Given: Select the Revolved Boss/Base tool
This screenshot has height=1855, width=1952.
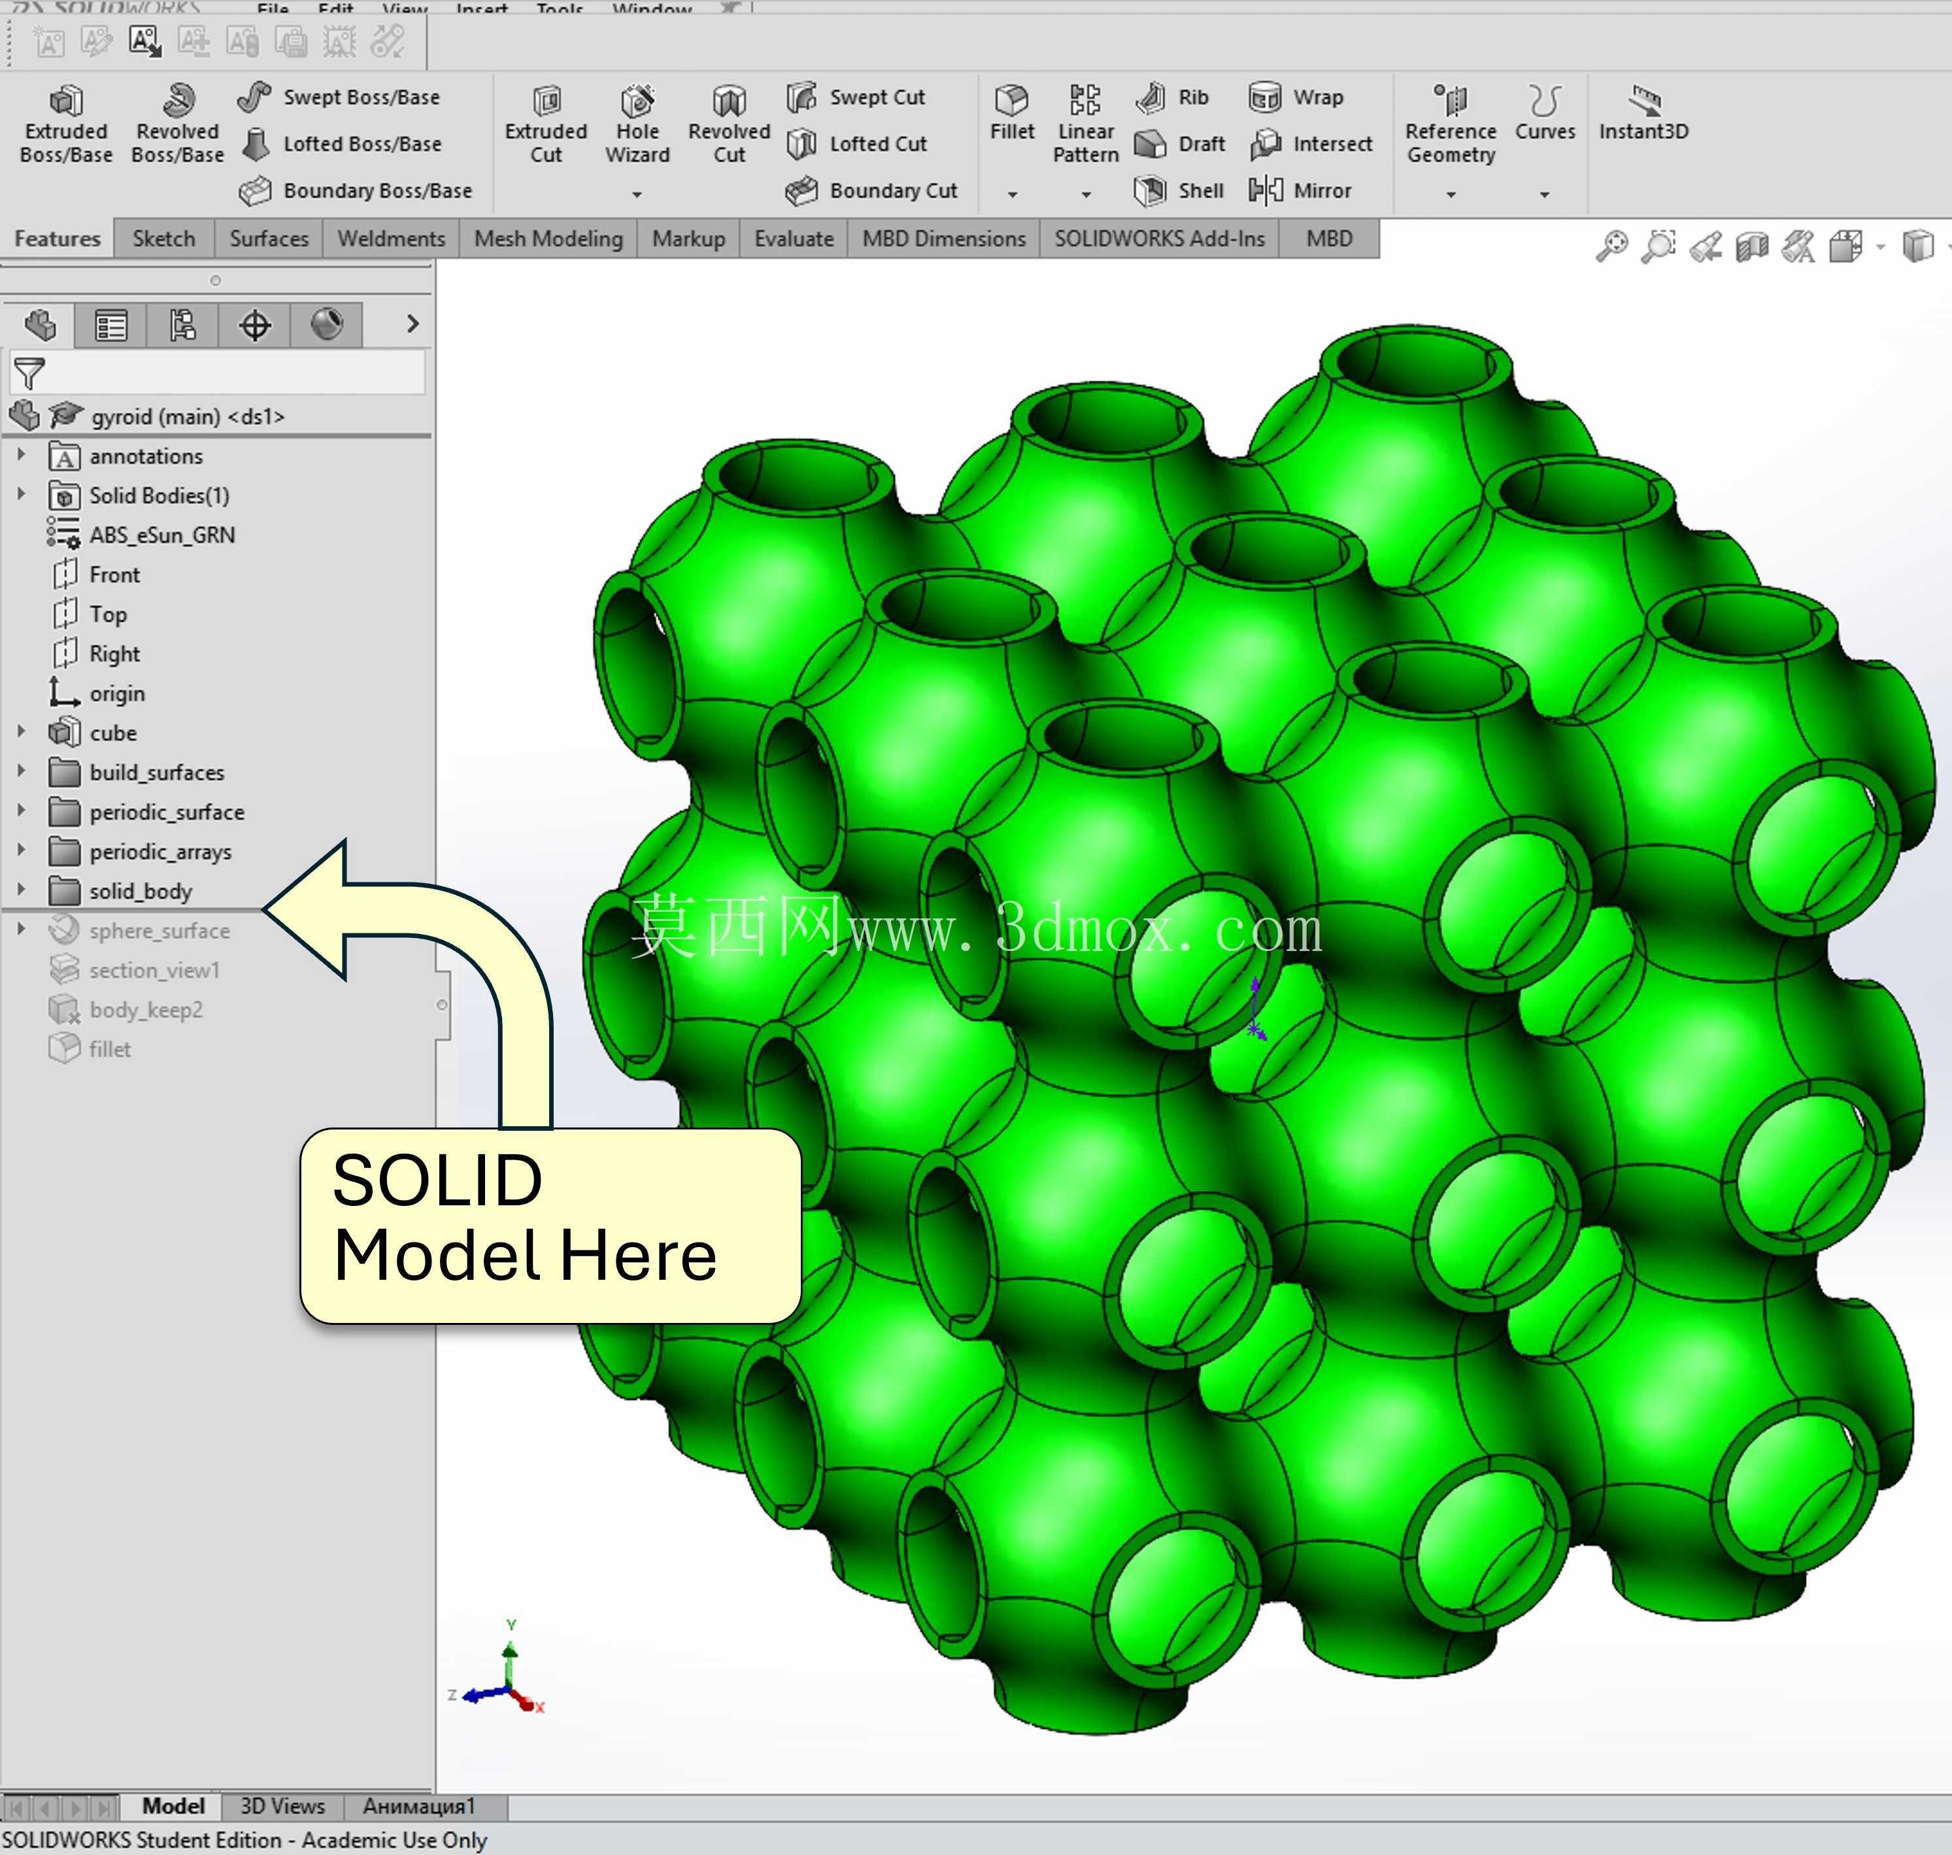Looking at the screenshot, I should [x=177, y=124].
